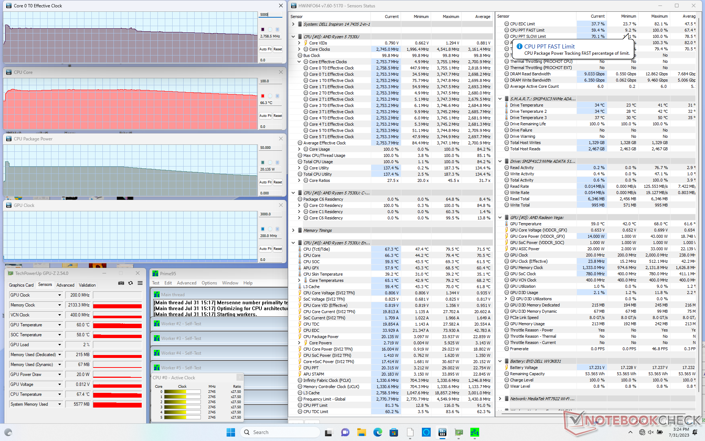Open the Options menu in Prime95
The image size is (705, 441).
click(209, 283)
